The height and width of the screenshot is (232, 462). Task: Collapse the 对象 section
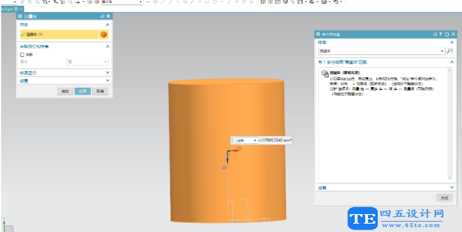tap(108, 25)
